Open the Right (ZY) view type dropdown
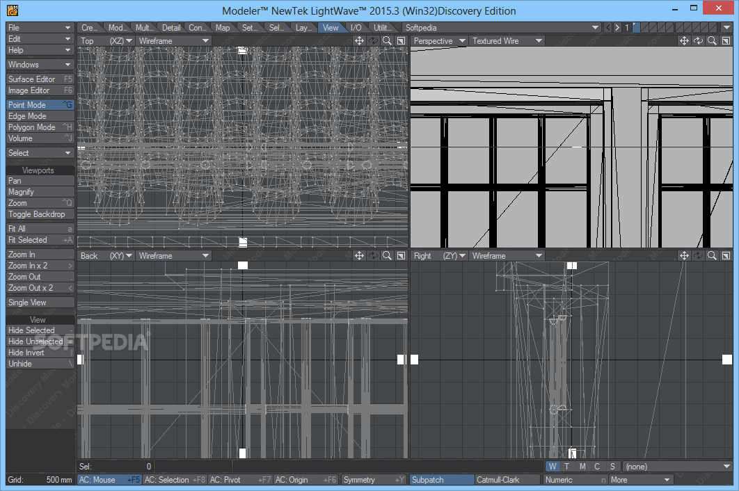The width and height of the screenshot is (739, 491). [439, 255]
